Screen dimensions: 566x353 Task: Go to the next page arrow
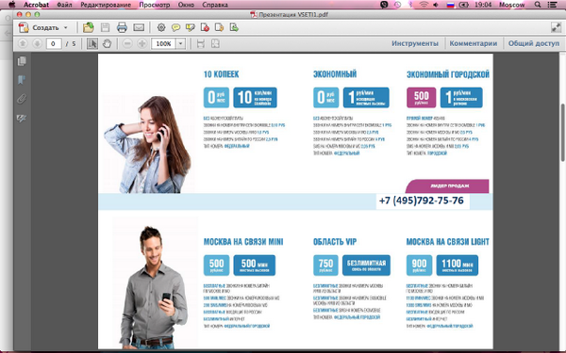(37, 43)
